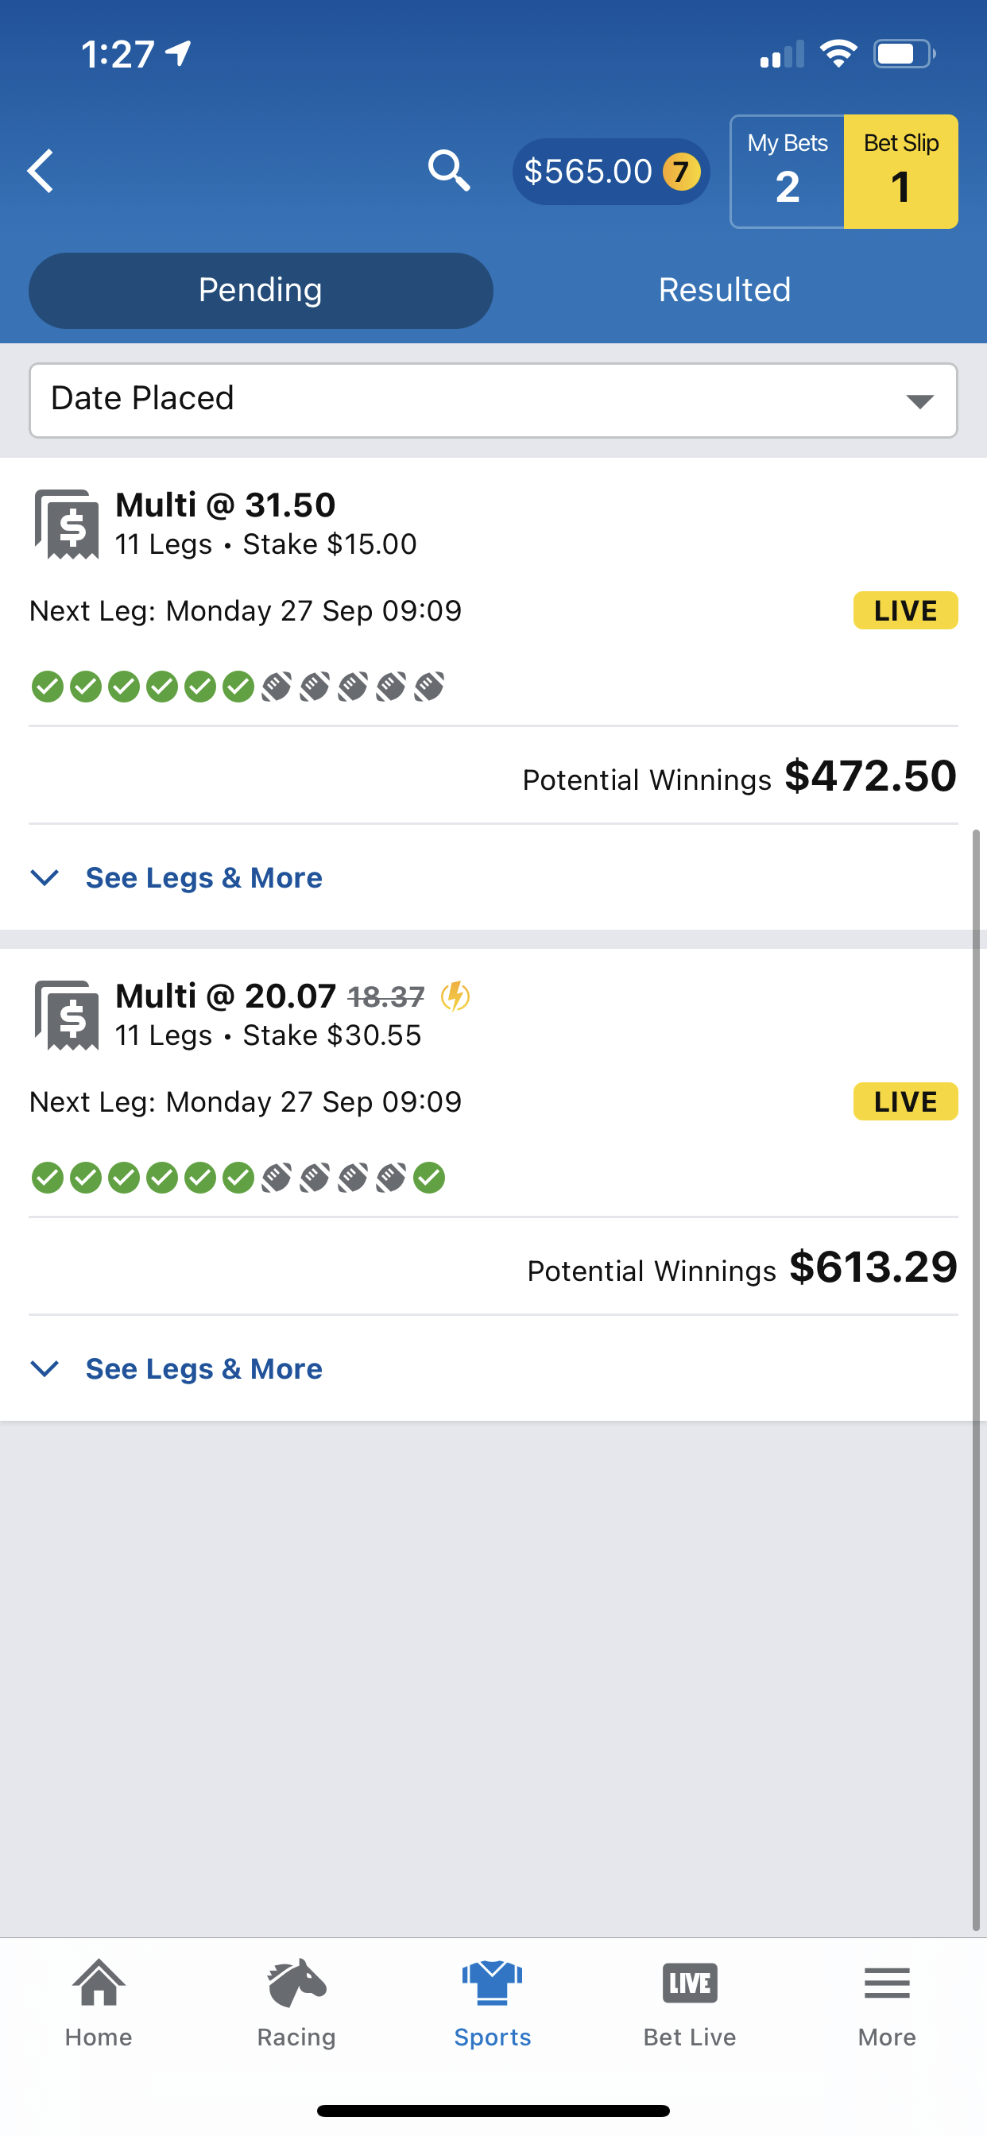The height and width of the screenshot is (2136, 987).
Task: Switch to the Pending filter
Action: 261,290
